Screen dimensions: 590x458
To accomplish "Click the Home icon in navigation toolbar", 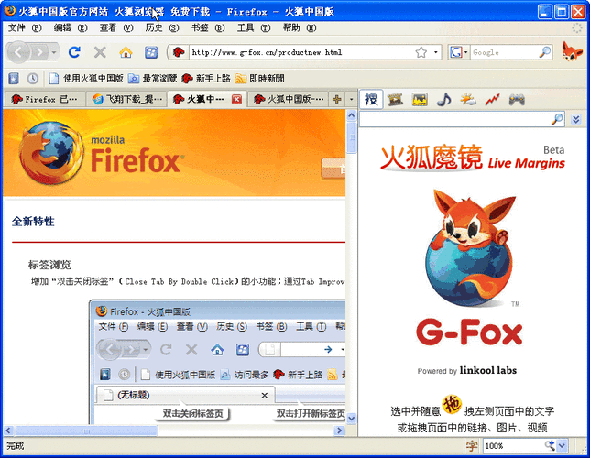I will click(x=126, y=52).
